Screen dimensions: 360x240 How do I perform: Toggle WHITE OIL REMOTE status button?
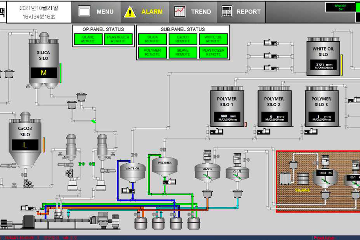213,39
